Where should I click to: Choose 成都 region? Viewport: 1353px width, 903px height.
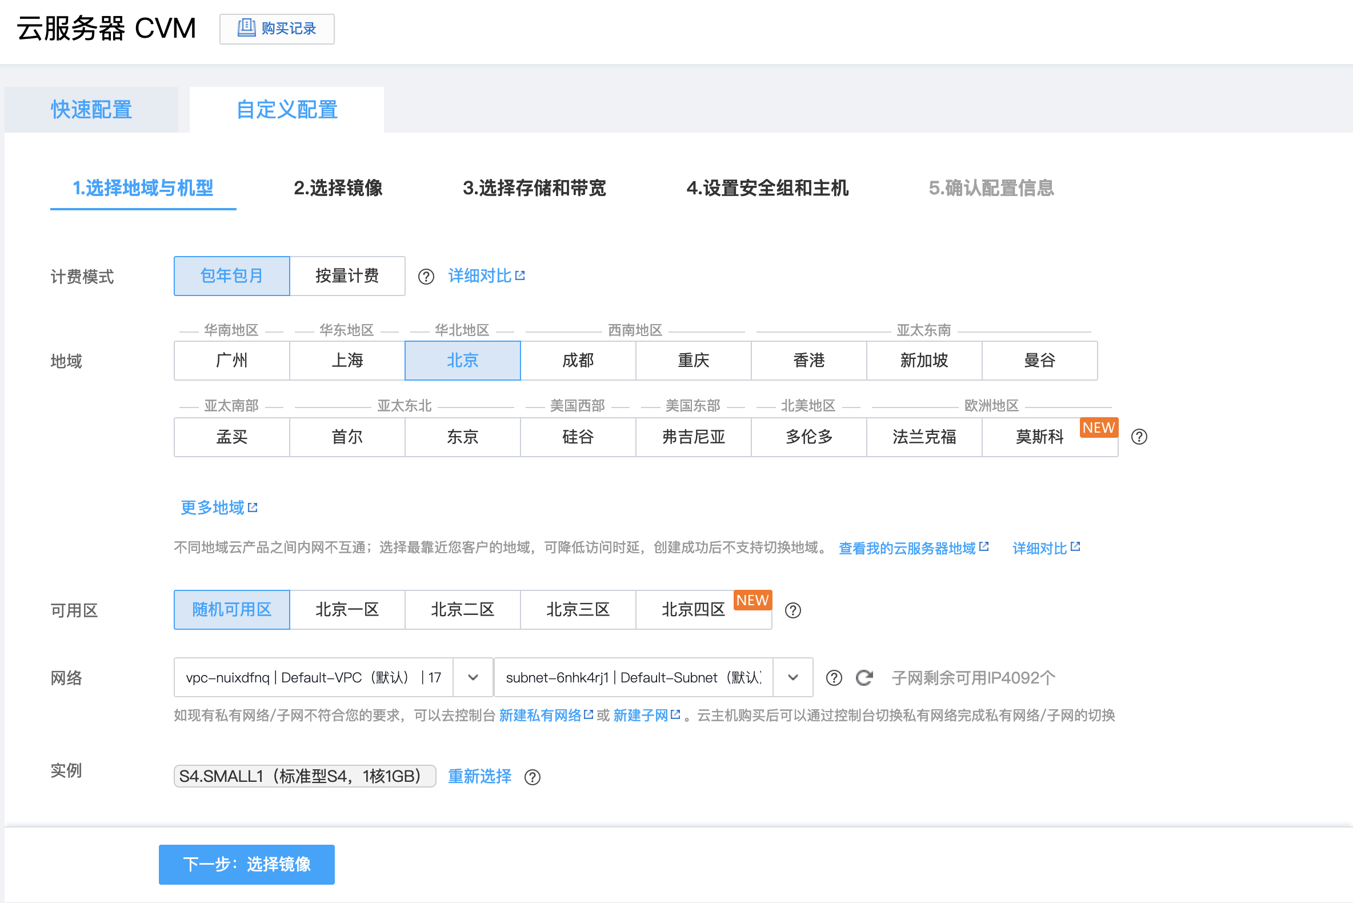coord(578,361)
